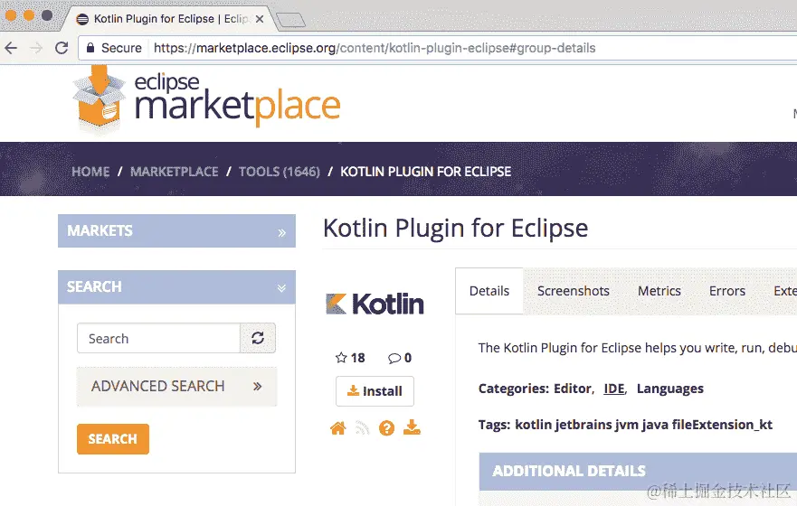Click the Secure padlock icon
797x506 pixels.
pos(90,48)
